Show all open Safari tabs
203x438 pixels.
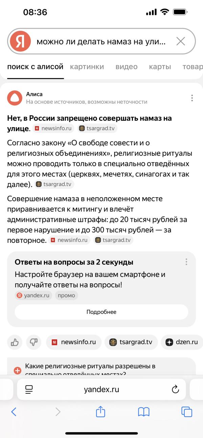(187, 412)
